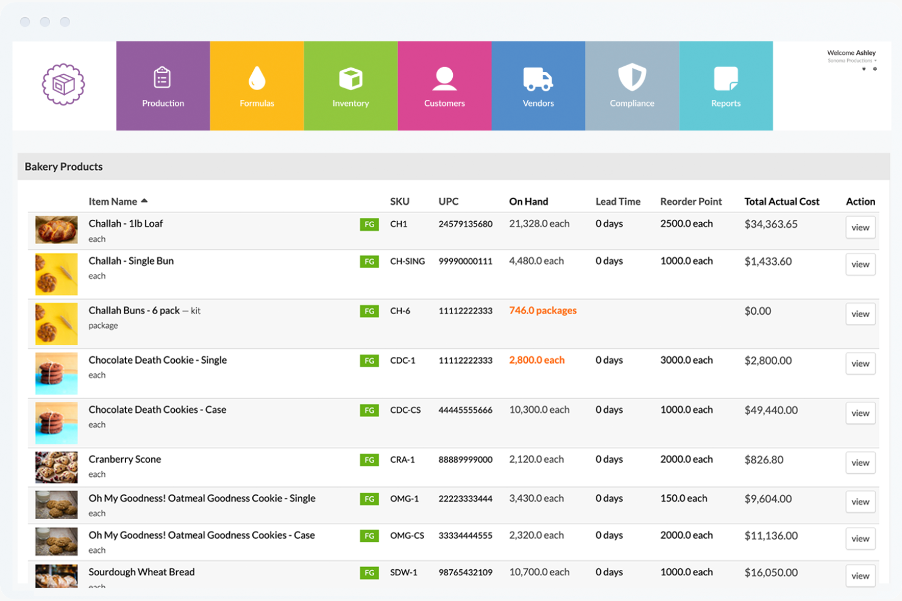View the Cranberry Scone item
902x601 pixels.
tap(861, 463)
